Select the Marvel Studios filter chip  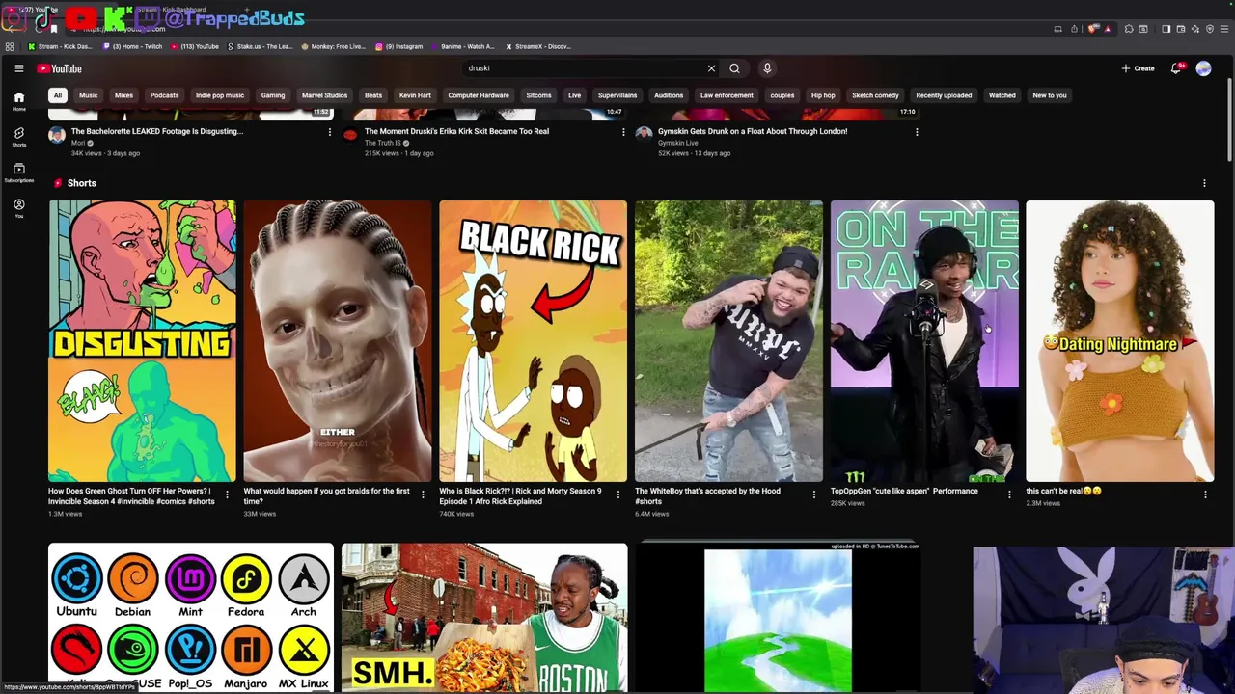click(x=324, y=95)
